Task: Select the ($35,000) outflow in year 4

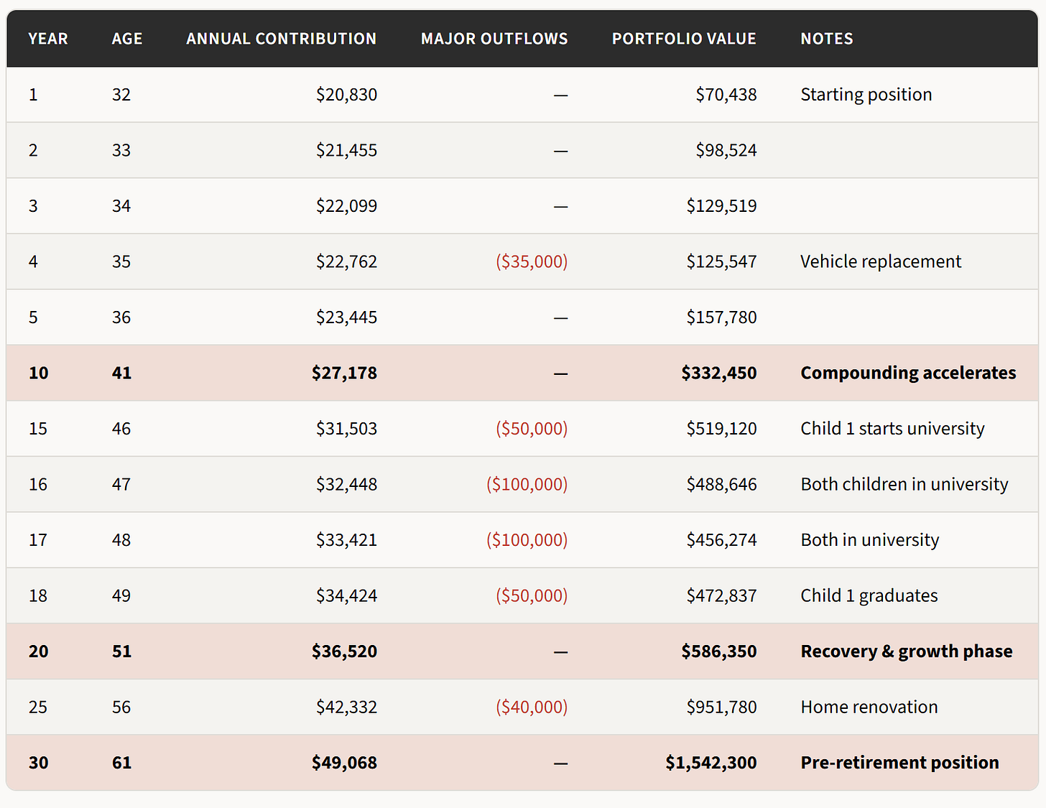Action: (532, 261)
